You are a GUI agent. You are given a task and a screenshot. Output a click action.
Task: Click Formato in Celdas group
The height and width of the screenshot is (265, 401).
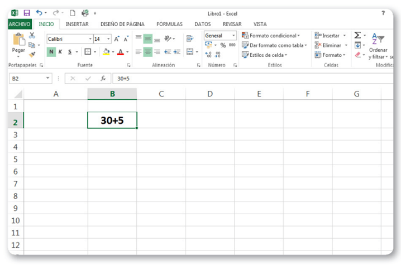(x=330, y=55)
